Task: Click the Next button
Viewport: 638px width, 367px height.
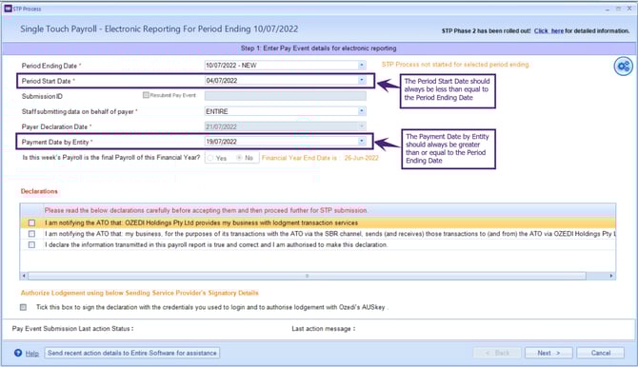Action: (548, 353)
